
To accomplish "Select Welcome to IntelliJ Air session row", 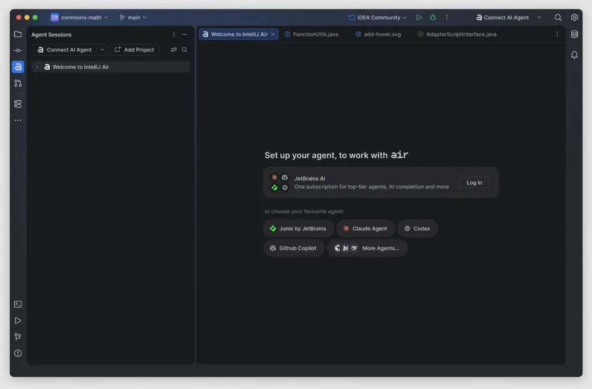I will pos(110,67).
